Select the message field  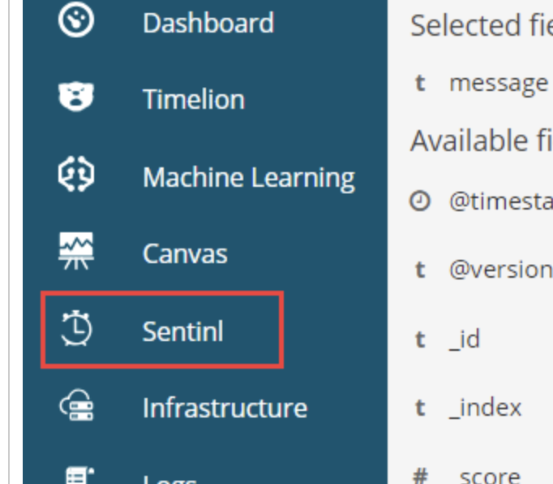(498, 83)
